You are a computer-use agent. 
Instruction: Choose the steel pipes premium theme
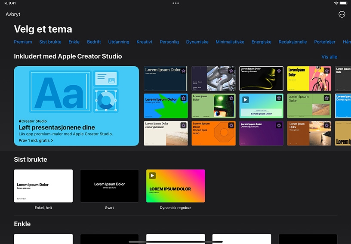pos(213,78)
